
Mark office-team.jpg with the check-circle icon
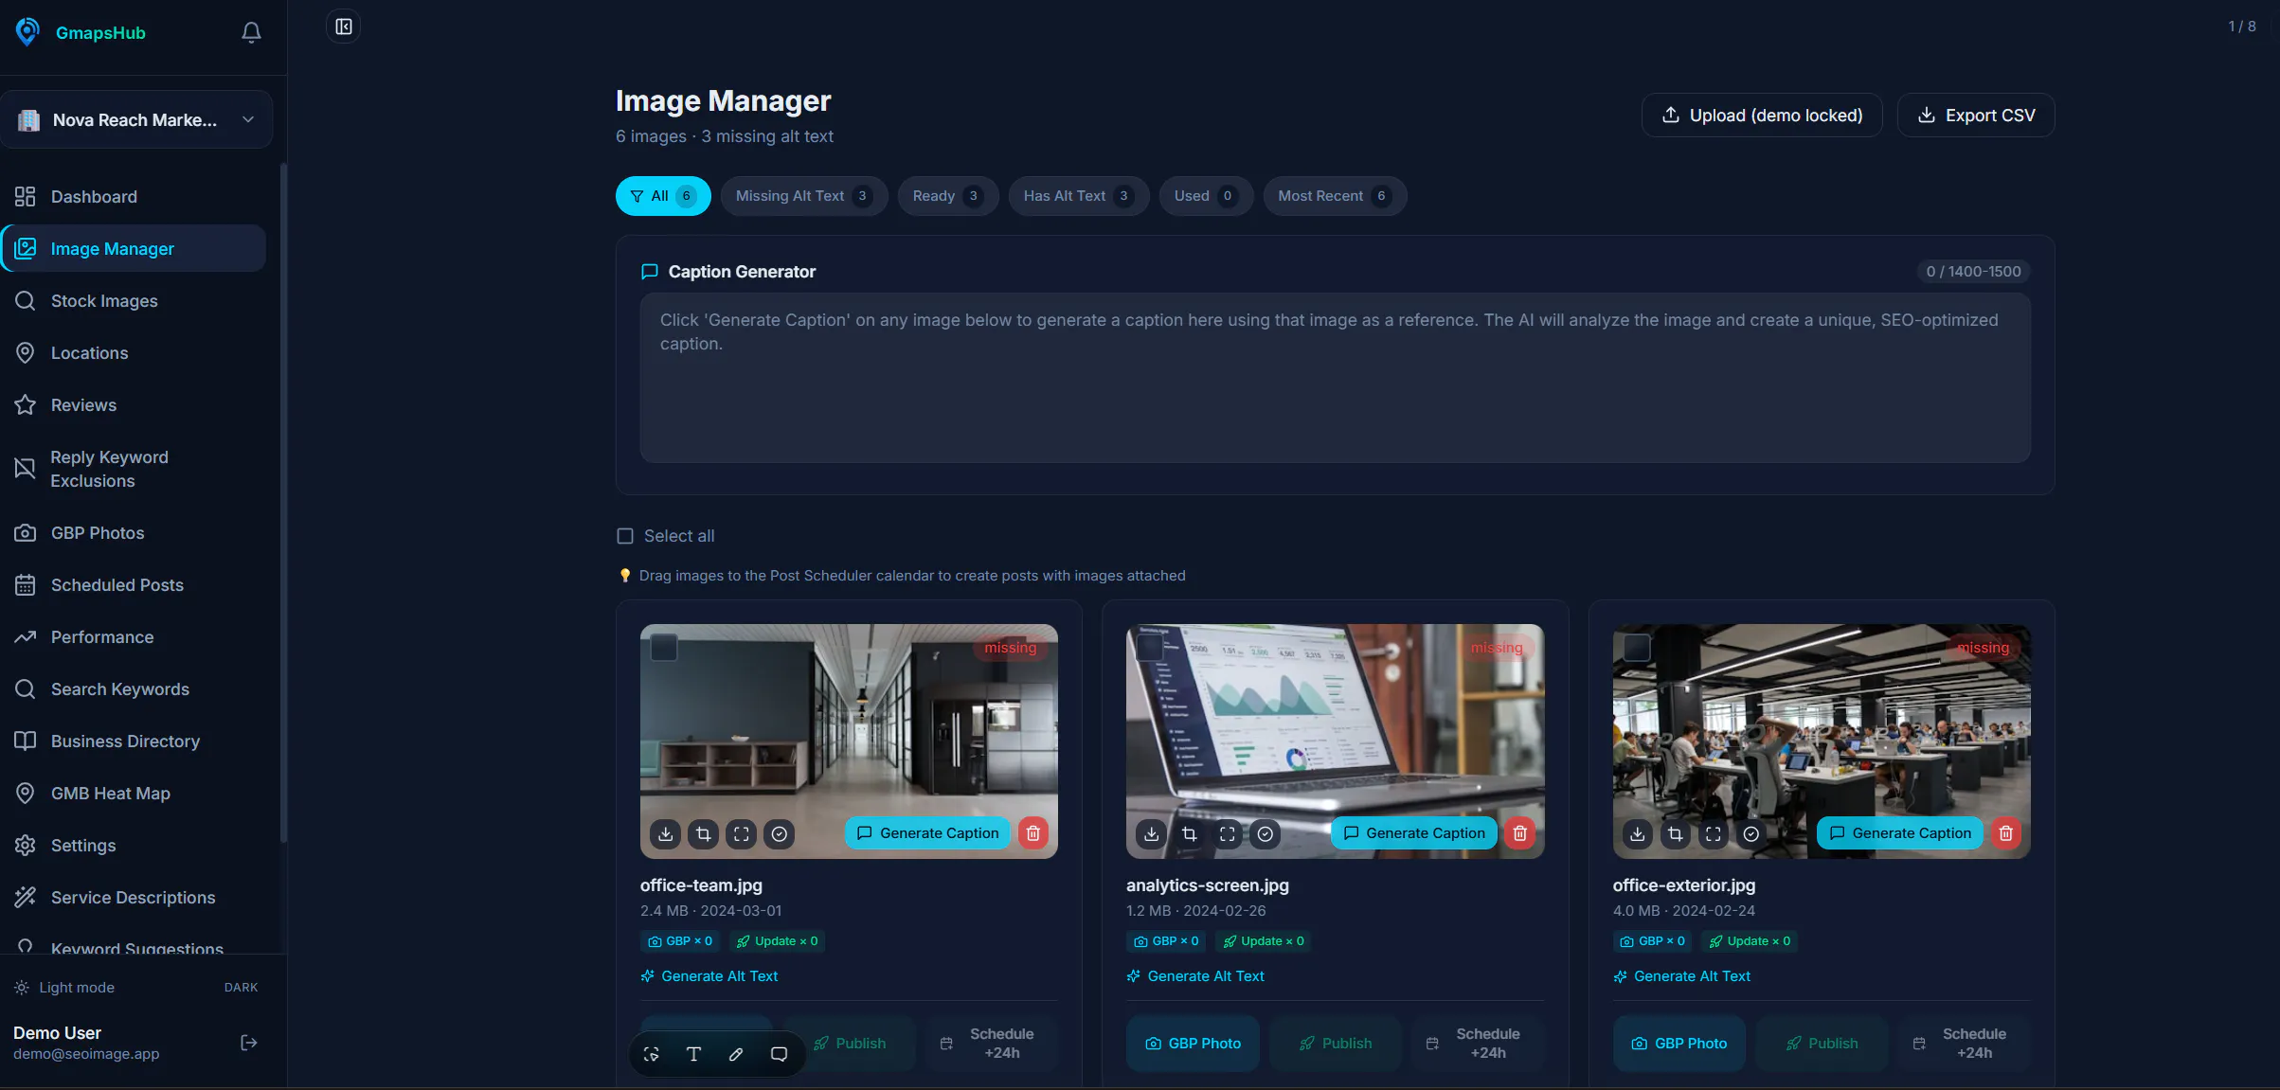pyautogui.click(x=780, y=833)
